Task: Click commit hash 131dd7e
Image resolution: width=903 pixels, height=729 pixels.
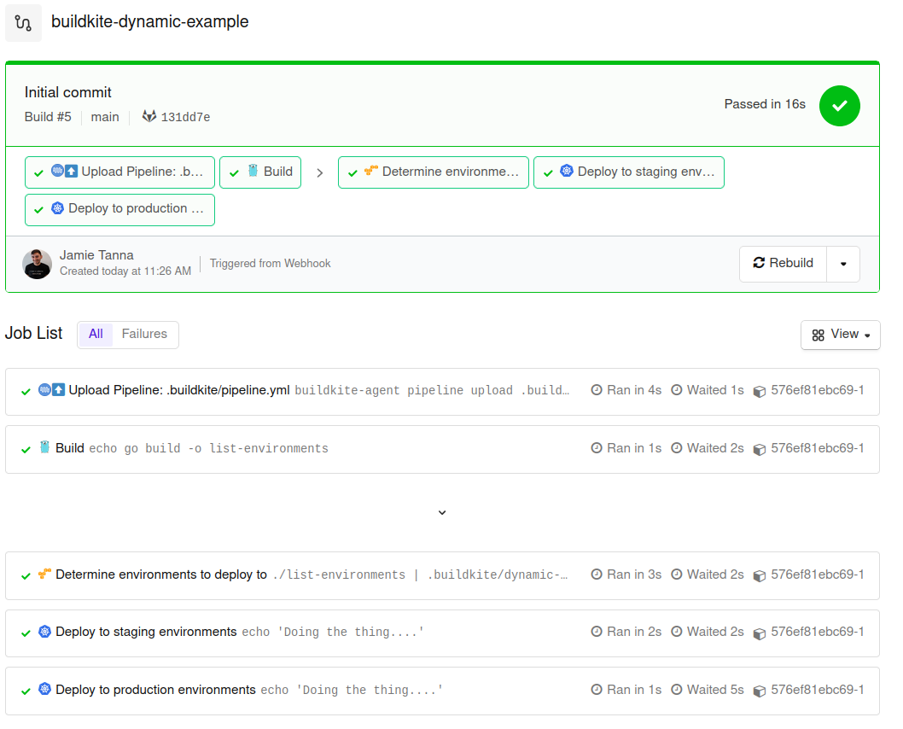Action: click(x=185, y=117)
